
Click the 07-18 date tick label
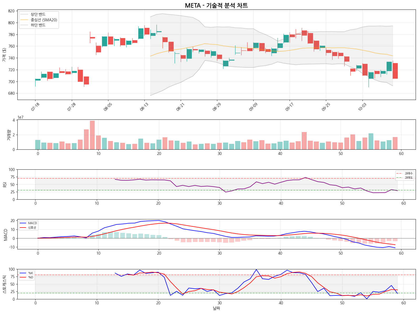pyautogui.click(x=35, y=107)
